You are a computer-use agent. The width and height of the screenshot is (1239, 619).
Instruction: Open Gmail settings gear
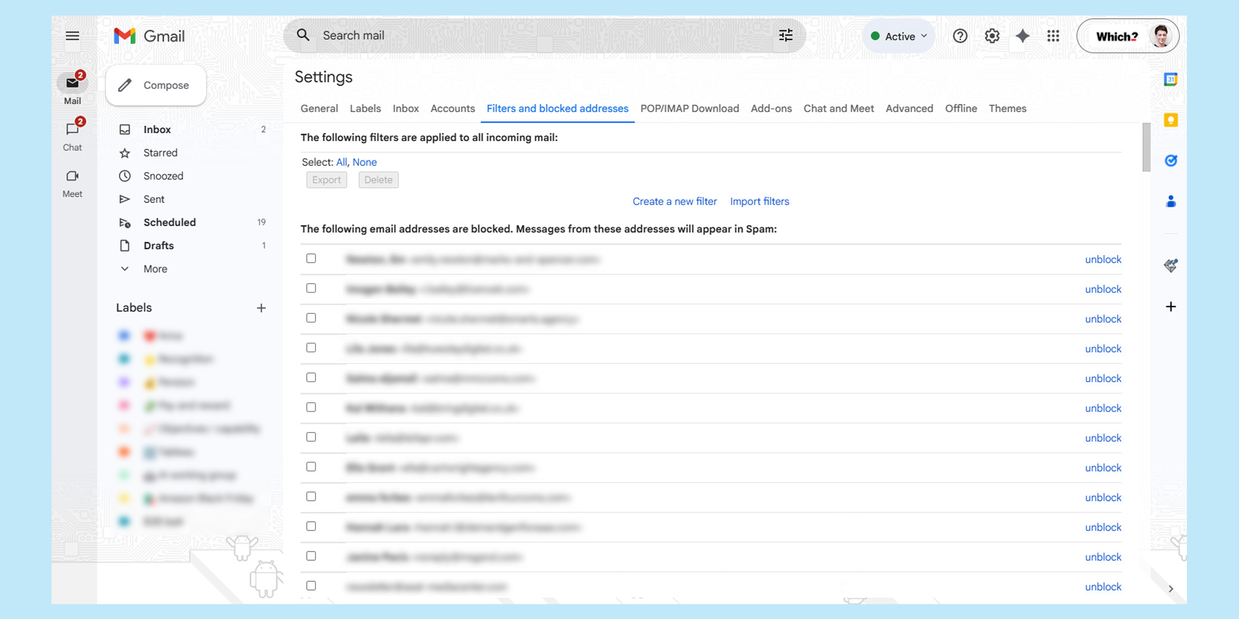pyautogui.click(x=992, y=36)
